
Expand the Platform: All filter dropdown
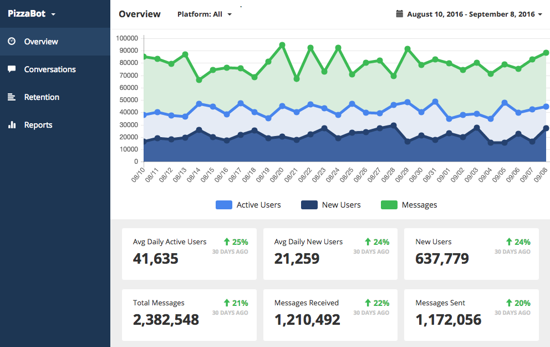[205, 14]
